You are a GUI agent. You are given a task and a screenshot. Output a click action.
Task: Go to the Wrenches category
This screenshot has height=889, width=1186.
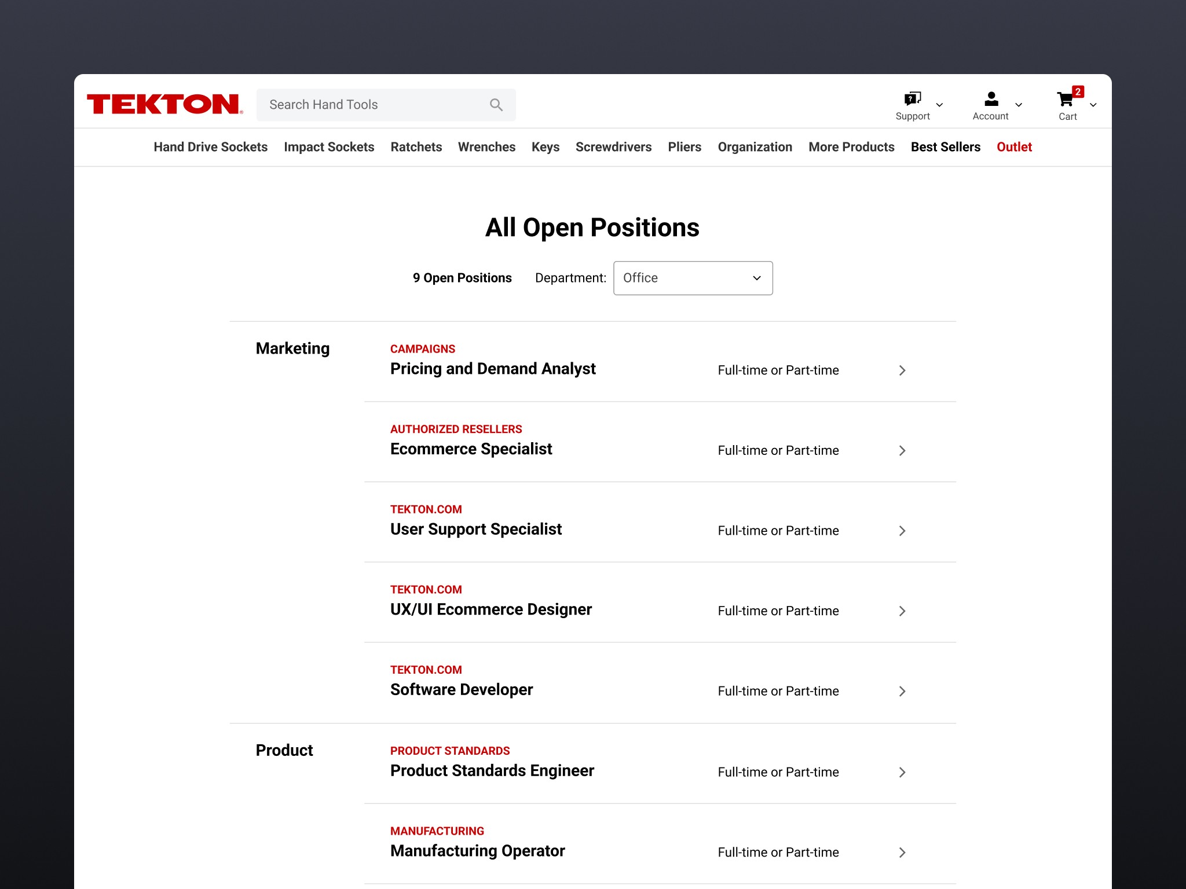[x=486, y=147]
